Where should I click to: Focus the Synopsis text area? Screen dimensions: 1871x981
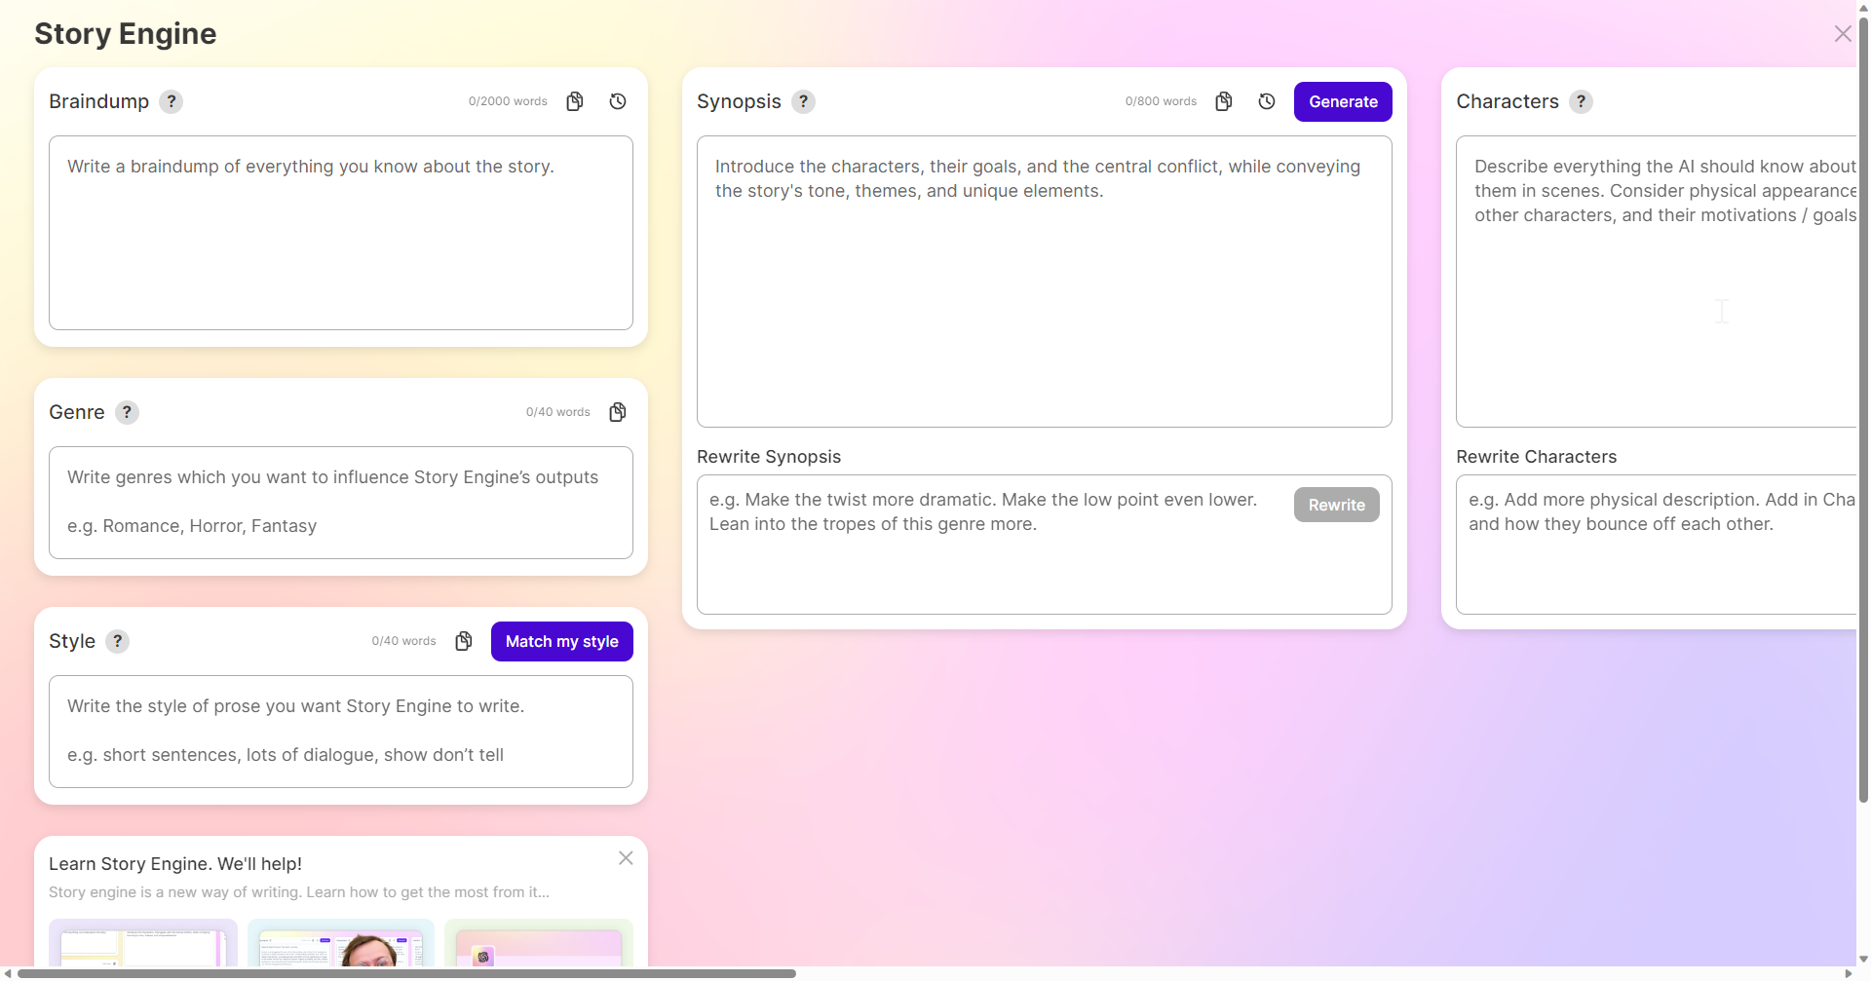click(x=1045, y=282)
